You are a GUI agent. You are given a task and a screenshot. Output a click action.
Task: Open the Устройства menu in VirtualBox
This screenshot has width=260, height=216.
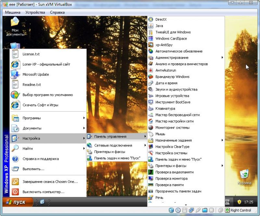(x=35, y=12)
